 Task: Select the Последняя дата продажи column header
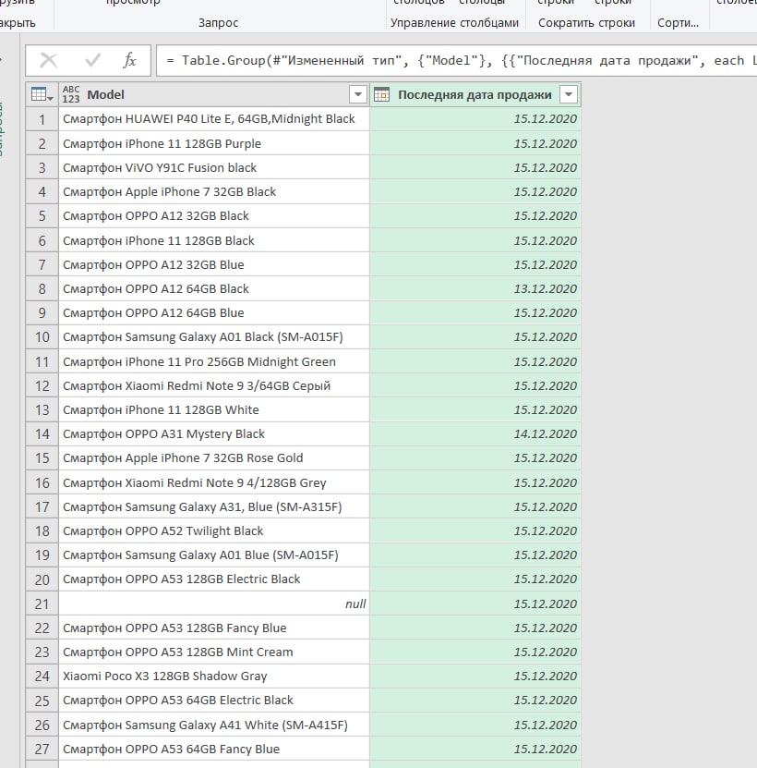(x=475, y=94)
